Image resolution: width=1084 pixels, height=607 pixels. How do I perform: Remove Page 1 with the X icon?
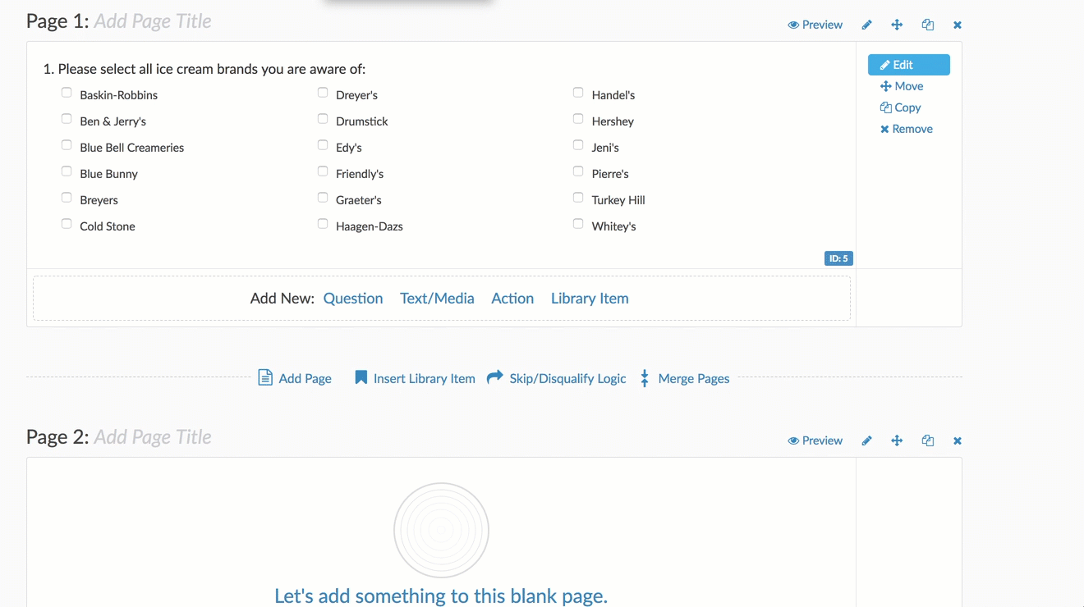958,25
